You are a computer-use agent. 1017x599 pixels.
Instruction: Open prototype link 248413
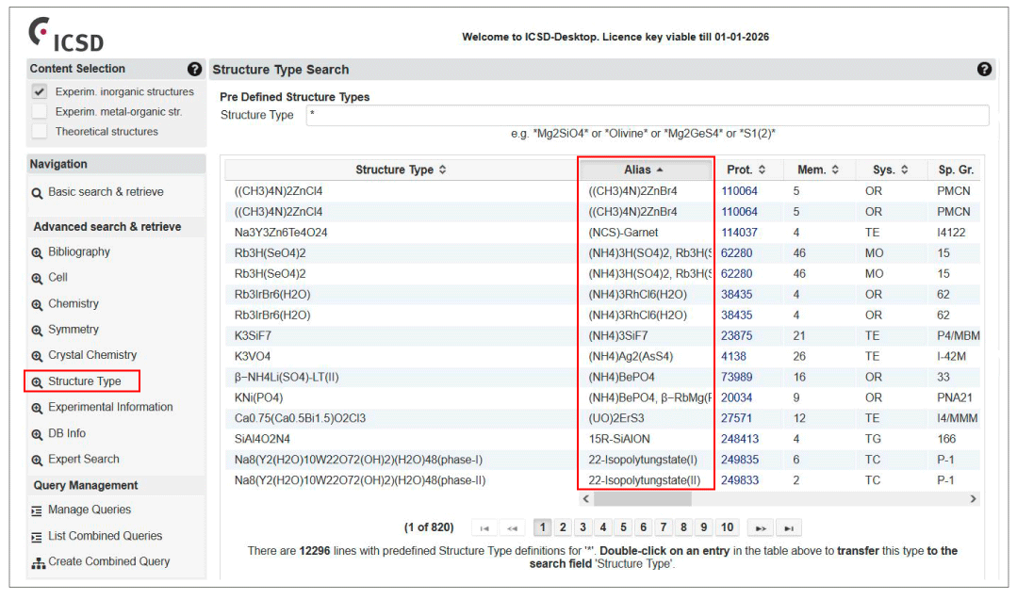tap(740, 439)
